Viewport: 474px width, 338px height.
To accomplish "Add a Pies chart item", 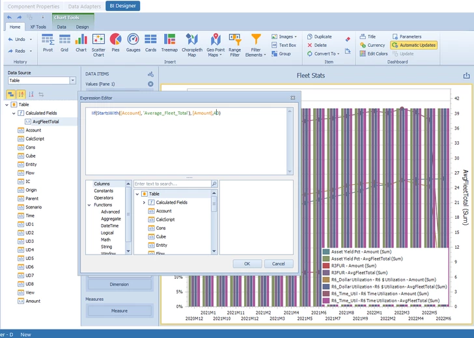I will coord(115,42).
